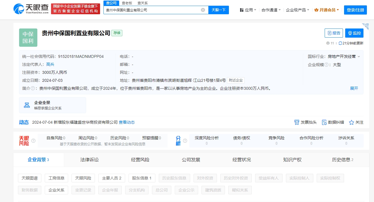Open 数据纠错 data correction
The image size is (374, 202).
click(x=333, y=122)
